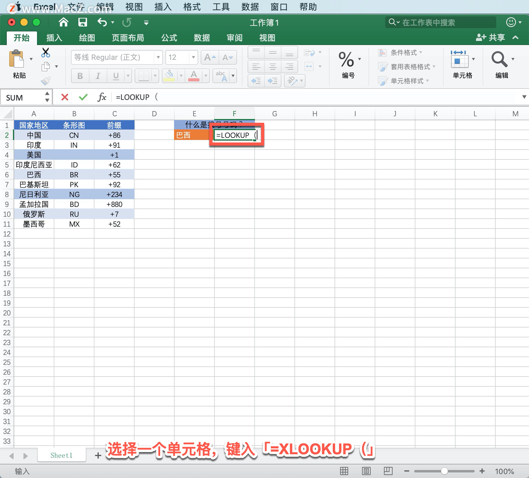Expand the Paste options arrow
The height and width of the screenshot is (478, 529).
click(31, 59)
